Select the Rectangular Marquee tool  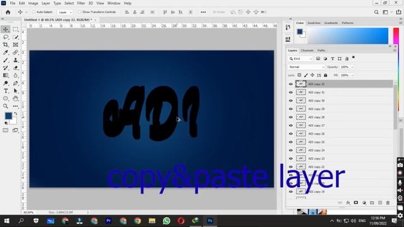[x=15, y=30]
